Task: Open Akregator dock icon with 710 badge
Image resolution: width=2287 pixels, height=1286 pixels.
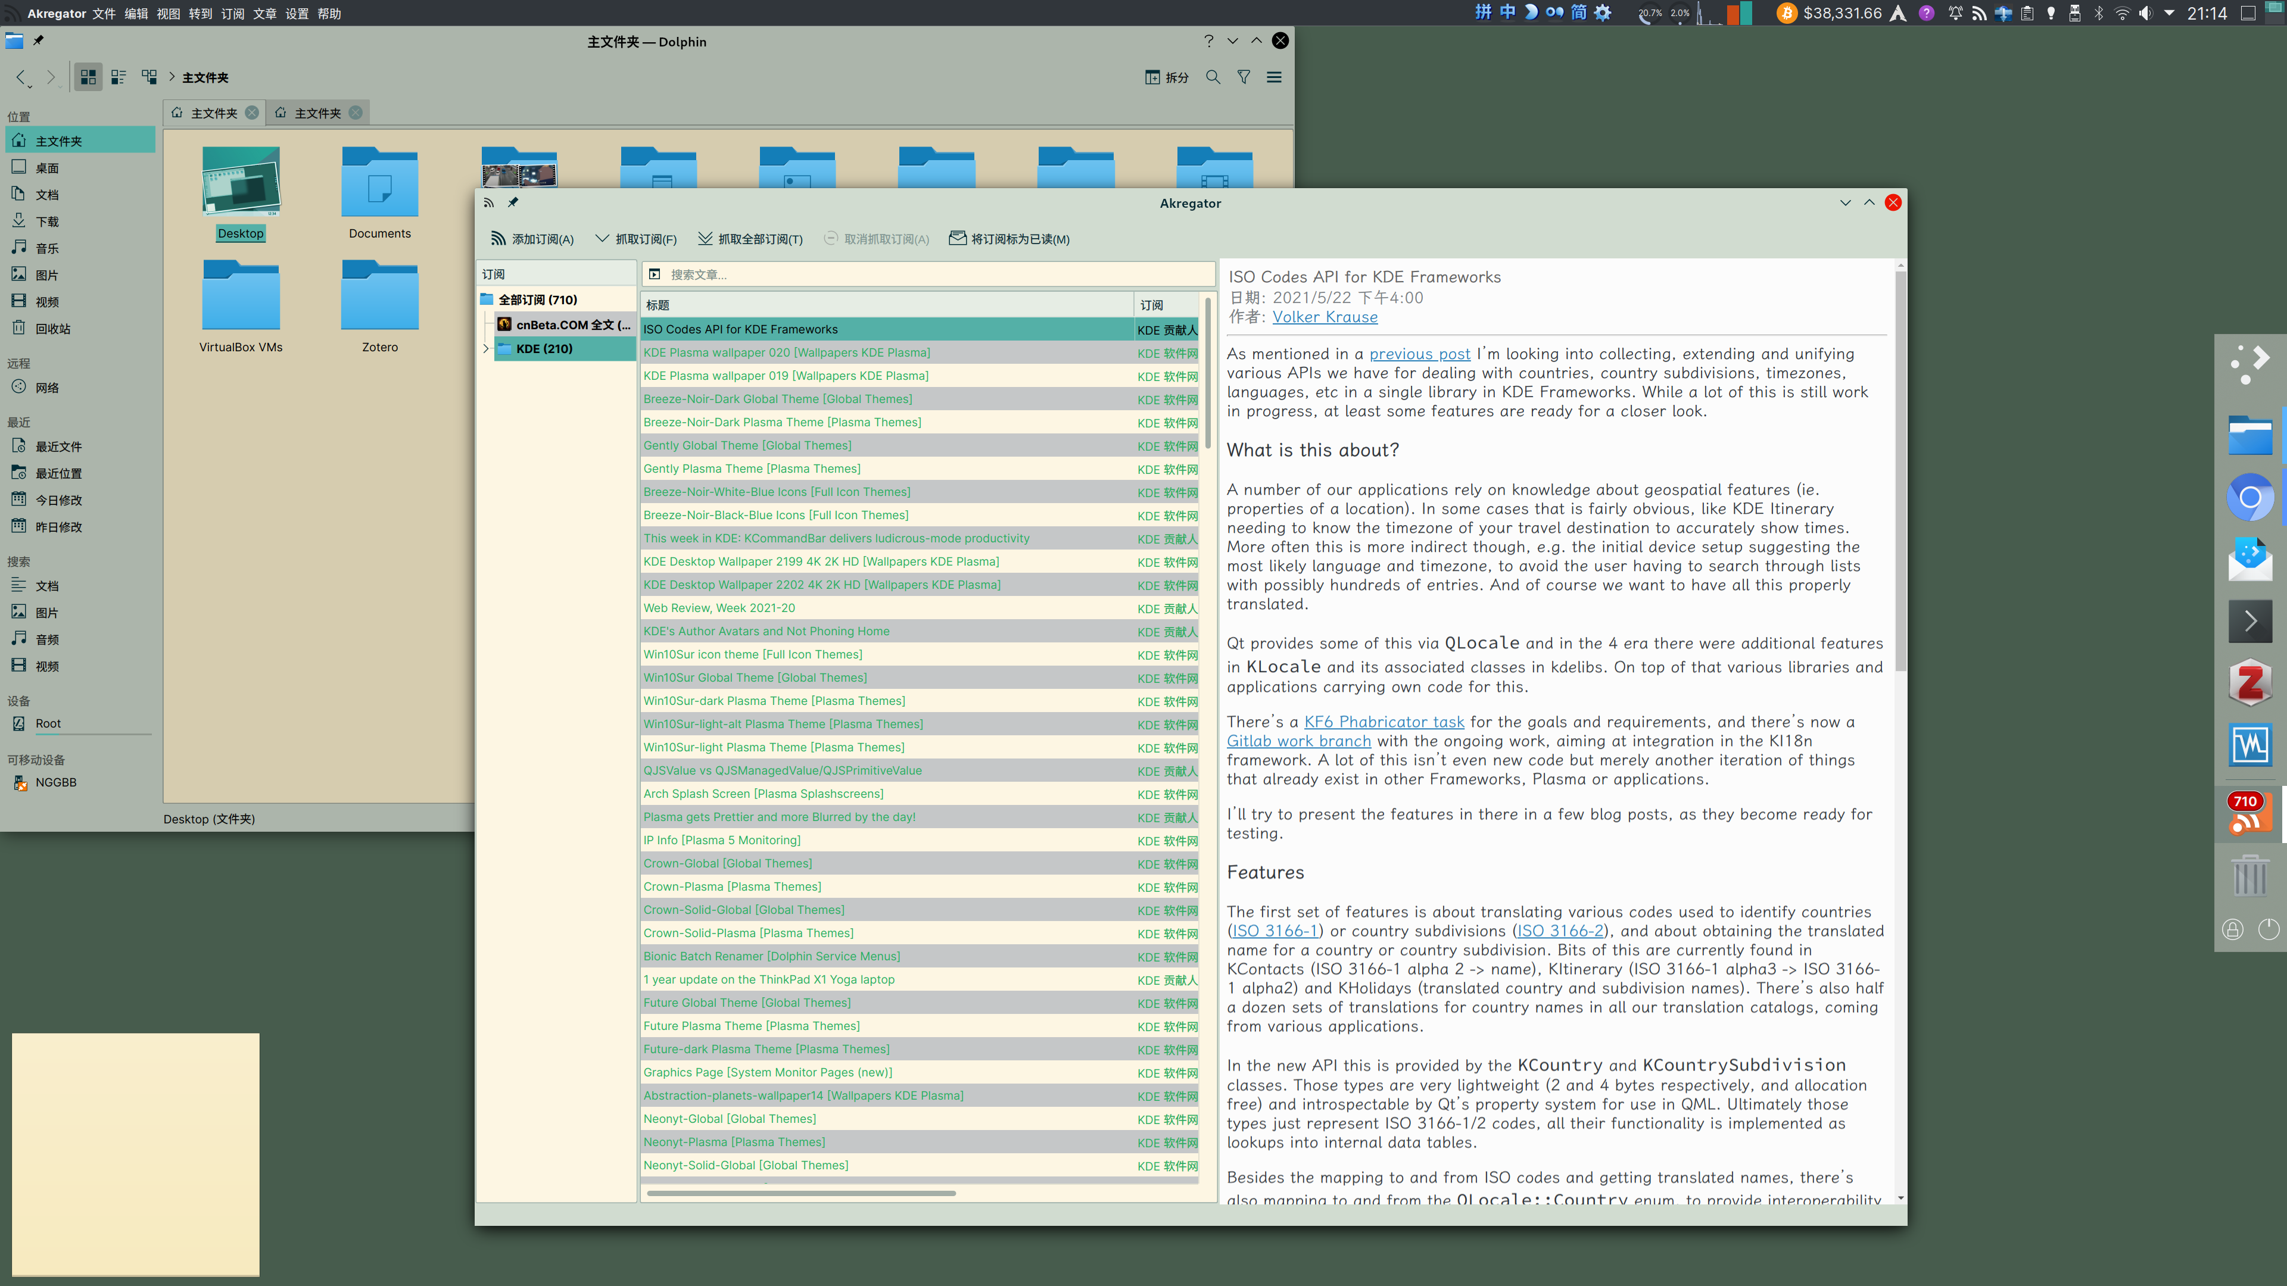Action: tap(2249, 813)
